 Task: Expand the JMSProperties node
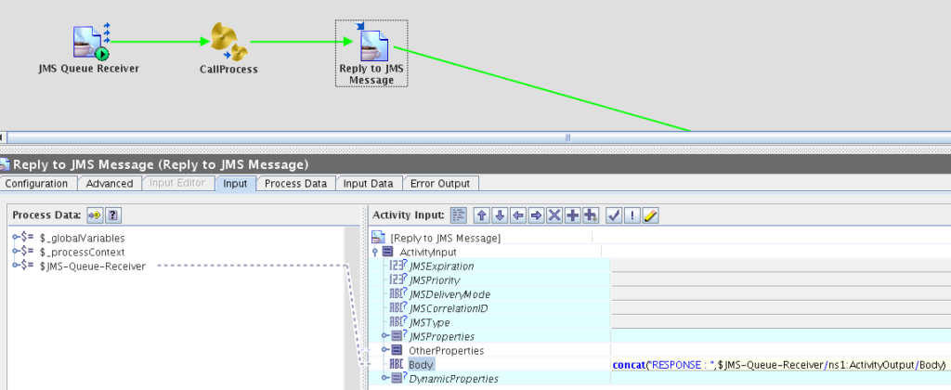click(385, 336)
